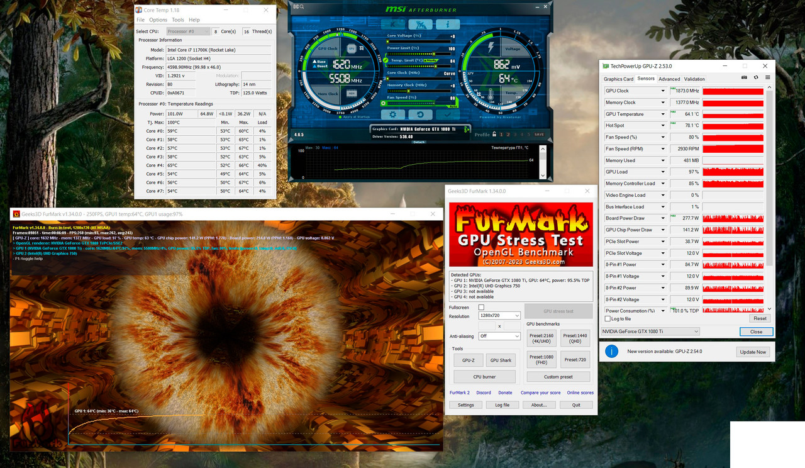
Task: Open FurMark Anti-aliasing dropdown
Action: [499, 336]
